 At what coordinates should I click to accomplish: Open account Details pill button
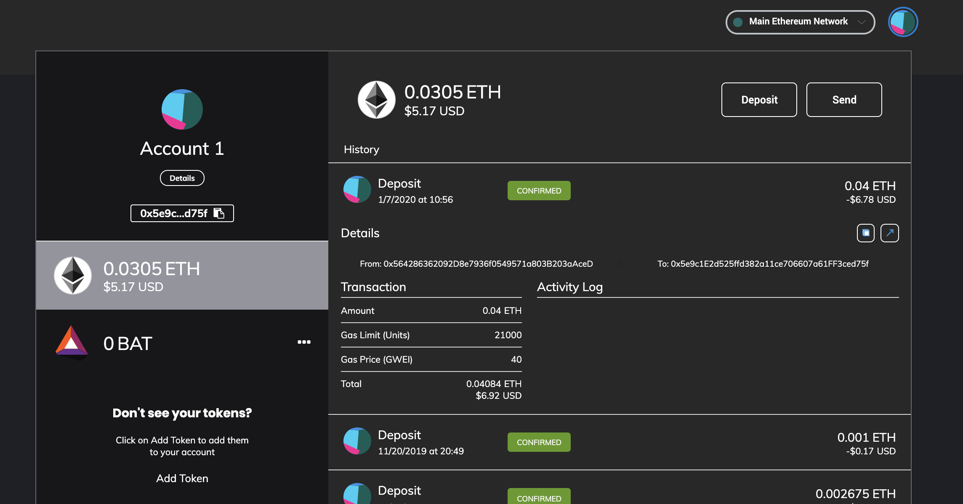(x=182, y=178)
